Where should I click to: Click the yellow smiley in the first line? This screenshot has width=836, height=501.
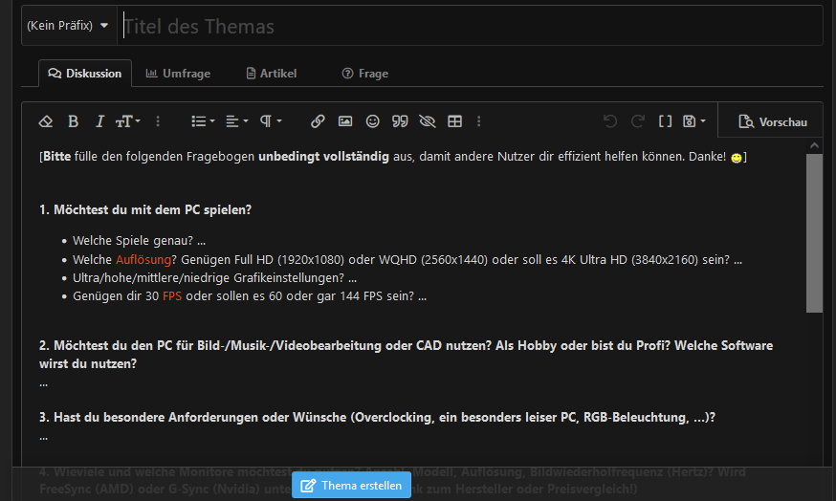[x=737, y=158]
